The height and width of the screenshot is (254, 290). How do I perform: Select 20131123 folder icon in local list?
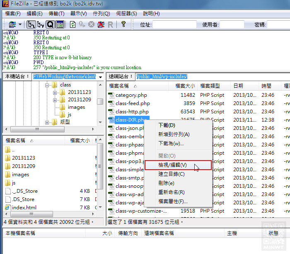(x=7, y=158)
